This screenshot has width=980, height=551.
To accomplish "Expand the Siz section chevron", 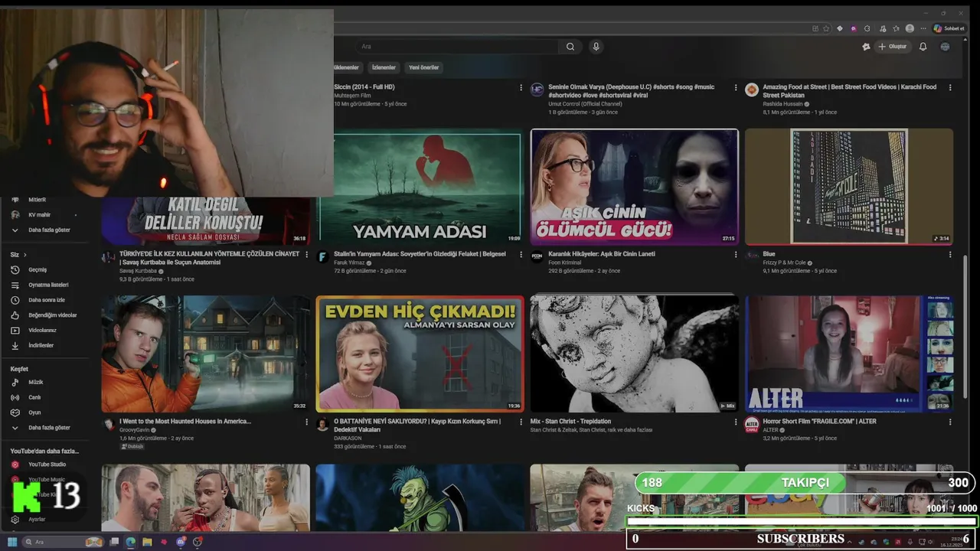I will point(24,254).
